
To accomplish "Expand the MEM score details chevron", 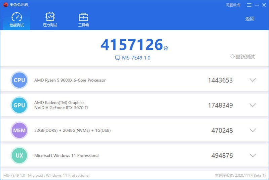I will (253, 130).
